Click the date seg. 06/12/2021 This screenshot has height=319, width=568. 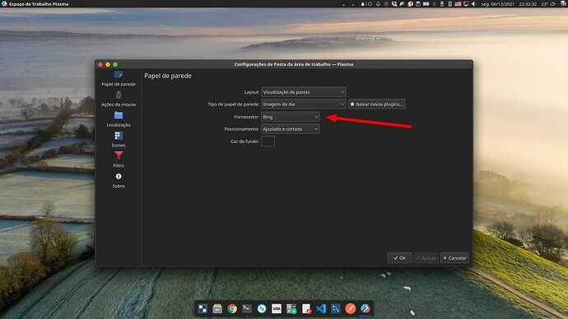pyautogui.click(x=498, y=4)
